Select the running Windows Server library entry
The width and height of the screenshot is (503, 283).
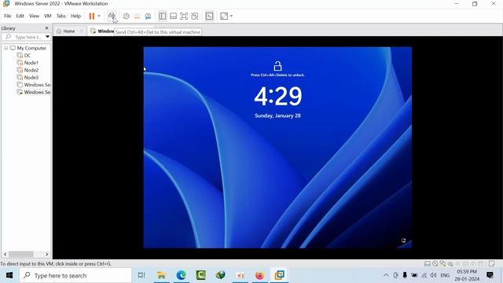pyautogui.click(x=34, y=93)
